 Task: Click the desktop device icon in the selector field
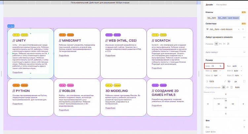[x=207, y=29]
